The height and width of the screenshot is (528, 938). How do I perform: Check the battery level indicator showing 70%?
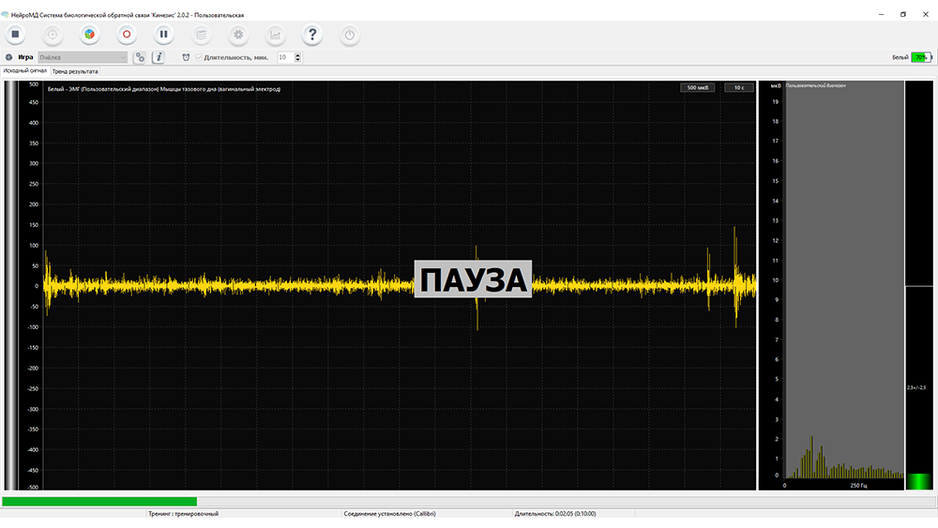[x=921, y=57]
